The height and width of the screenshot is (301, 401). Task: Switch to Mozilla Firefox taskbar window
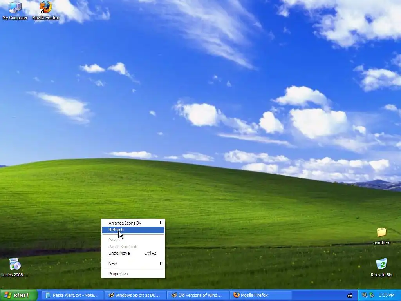click(x=261, y=295)
